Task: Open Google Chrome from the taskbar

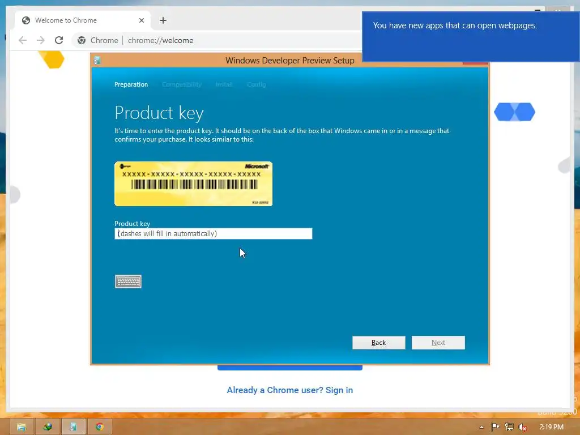Action: [x=100, y=427]
